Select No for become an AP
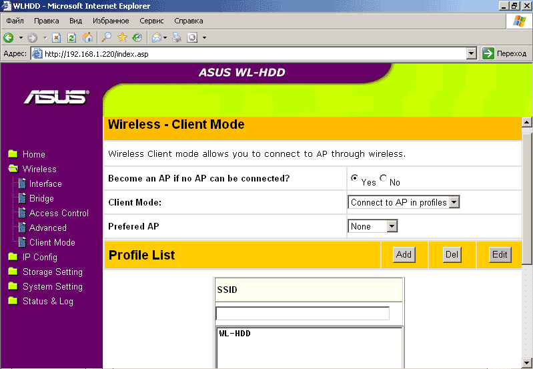533x369 pixels. click(383, 178)
